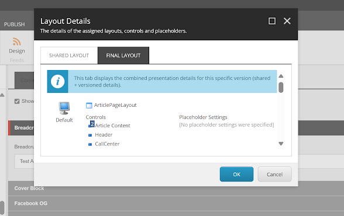
Task: Click the info icon in the blue banner
Action: [x=58, y=81]
